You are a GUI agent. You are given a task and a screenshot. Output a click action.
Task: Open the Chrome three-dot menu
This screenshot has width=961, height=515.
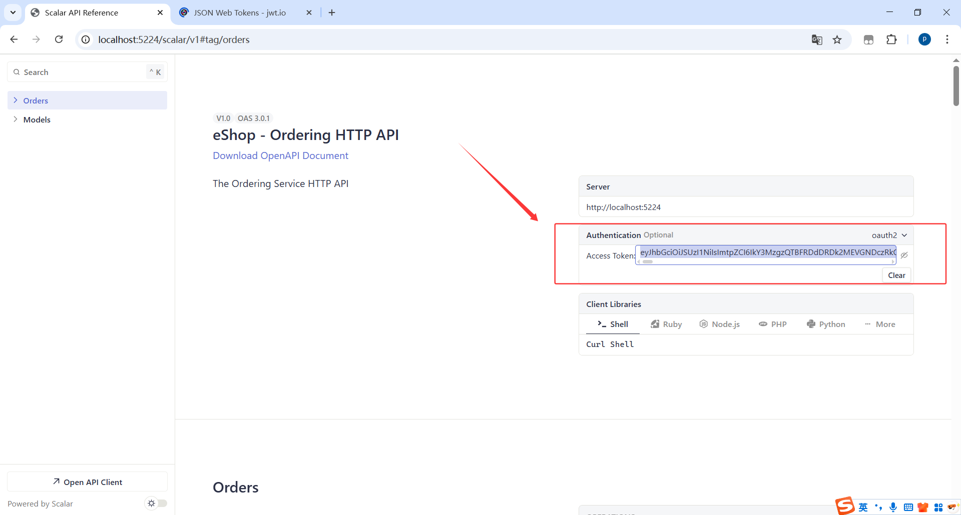coord(947,39)
